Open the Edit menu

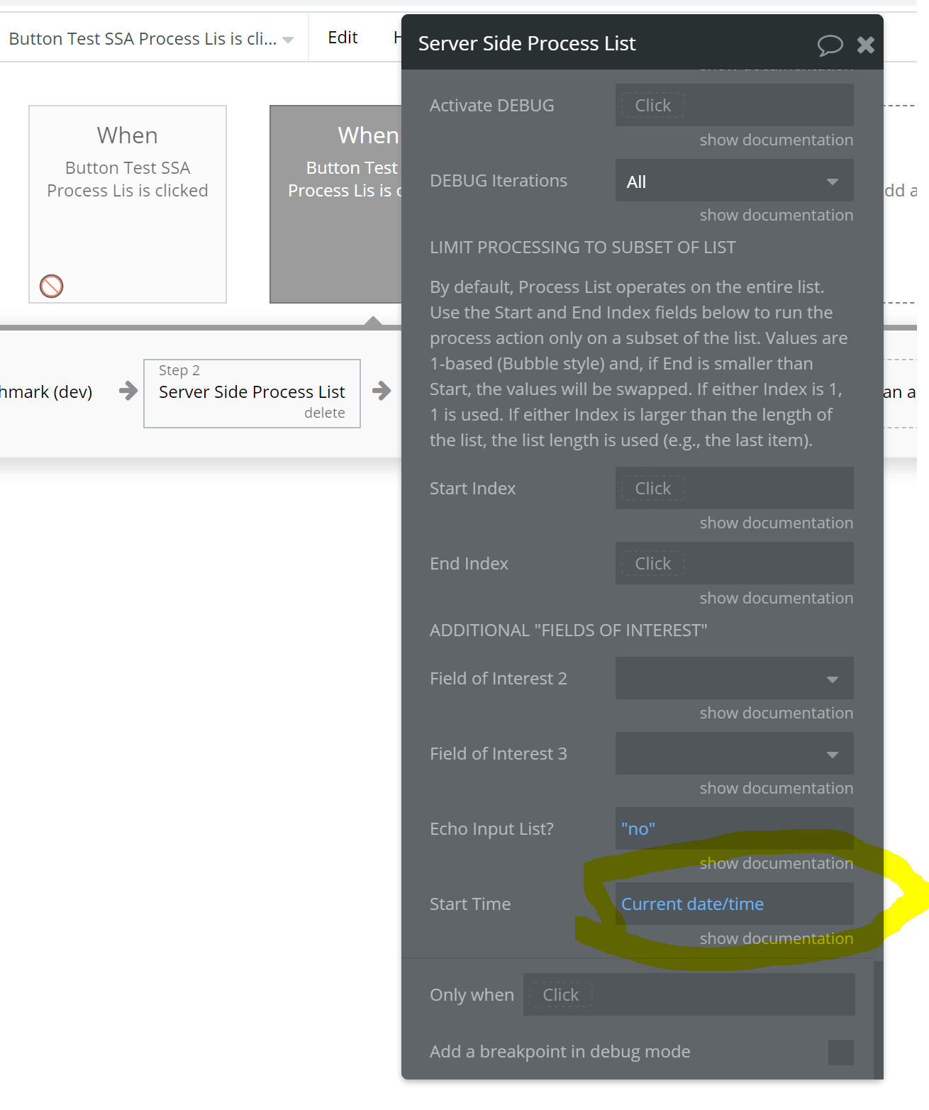[x=343, y=38]
